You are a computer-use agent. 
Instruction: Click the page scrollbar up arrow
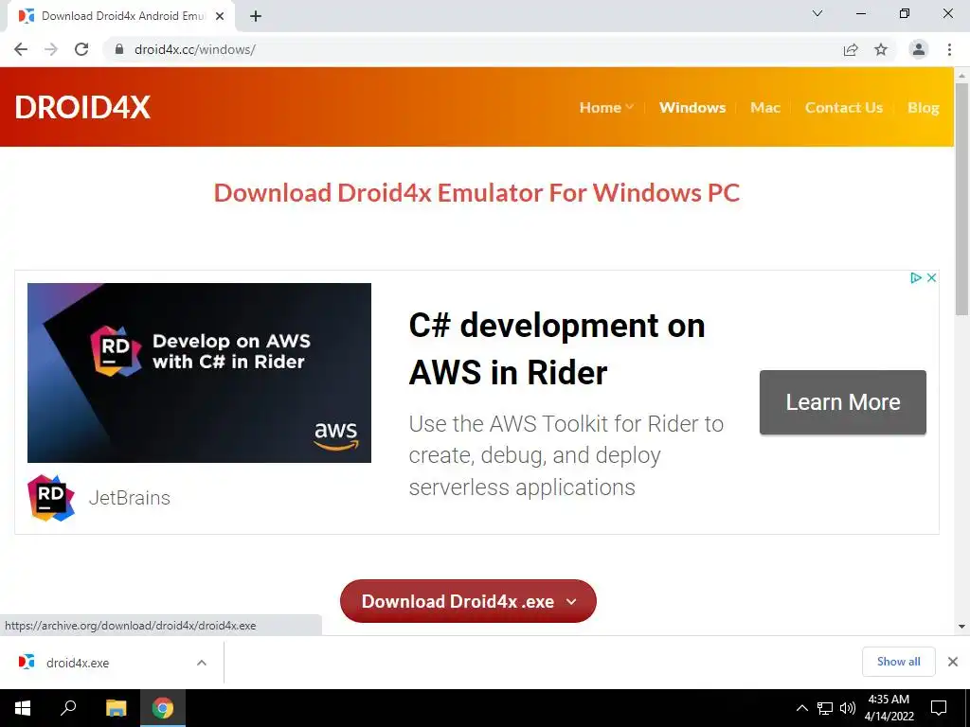(961, 76)
